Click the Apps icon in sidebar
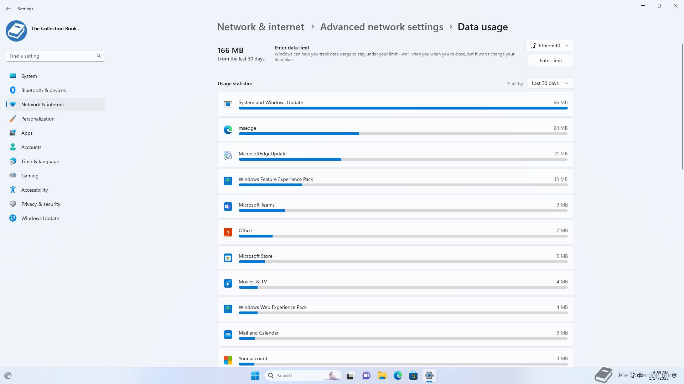The image size is (684, 384). [13, 133]
